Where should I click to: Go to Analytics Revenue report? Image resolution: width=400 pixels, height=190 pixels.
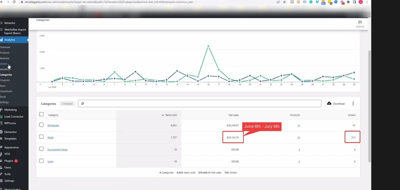click(x=4, y=58)
